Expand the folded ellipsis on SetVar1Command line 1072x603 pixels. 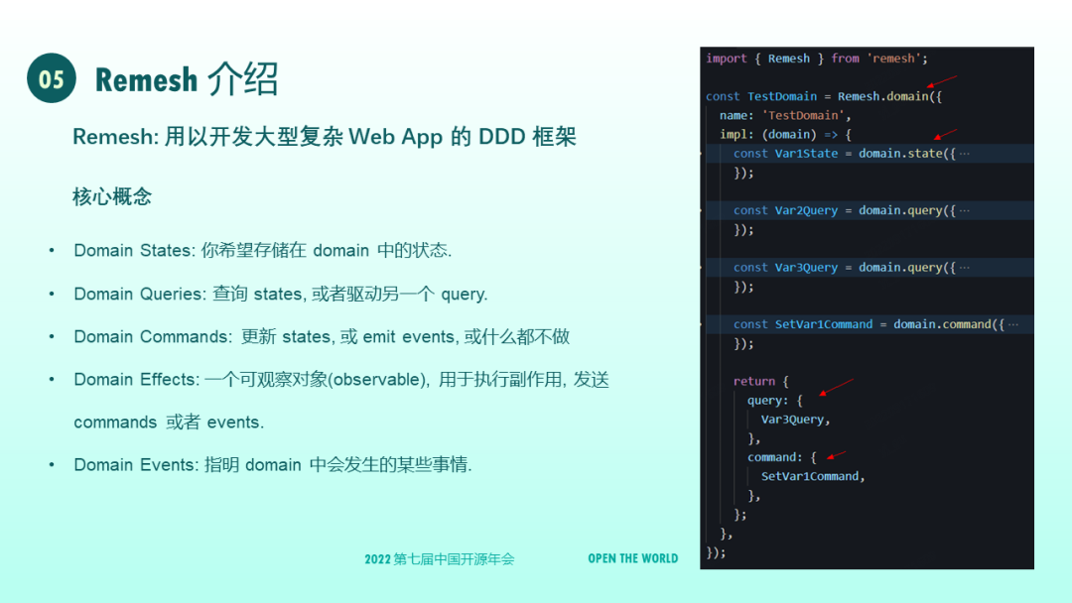[x=1013, y=324]
